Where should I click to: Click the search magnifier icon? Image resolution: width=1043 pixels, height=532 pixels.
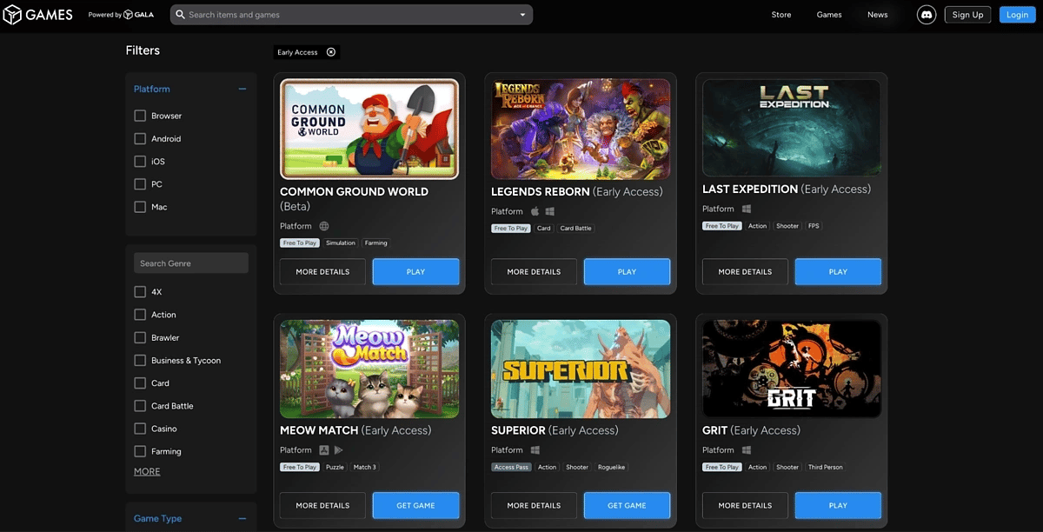(179, 15)
